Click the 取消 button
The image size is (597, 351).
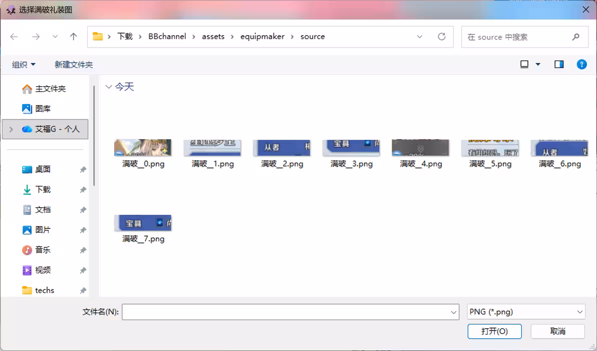tap(558, 331)
